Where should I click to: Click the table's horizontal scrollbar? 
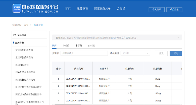coord(67,104)
